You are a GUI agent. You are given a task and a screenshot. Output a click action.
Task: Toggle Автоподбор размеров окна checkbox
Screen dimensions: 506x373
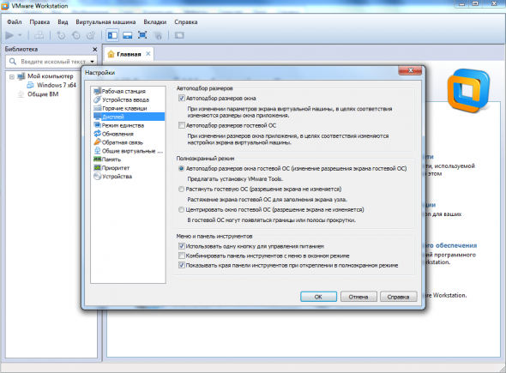pyautogui.click(x=182, y=98)
